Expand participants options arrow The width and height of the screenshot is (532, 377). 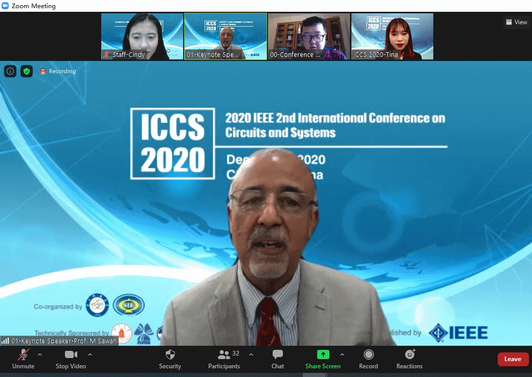[251, 354]
